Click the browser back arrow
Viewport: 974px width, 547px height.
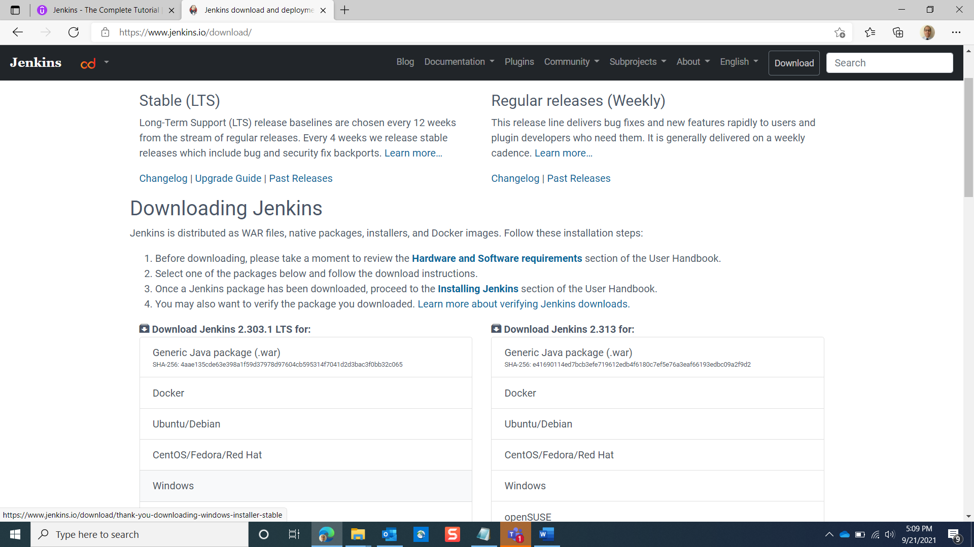(x=18, y=32)
